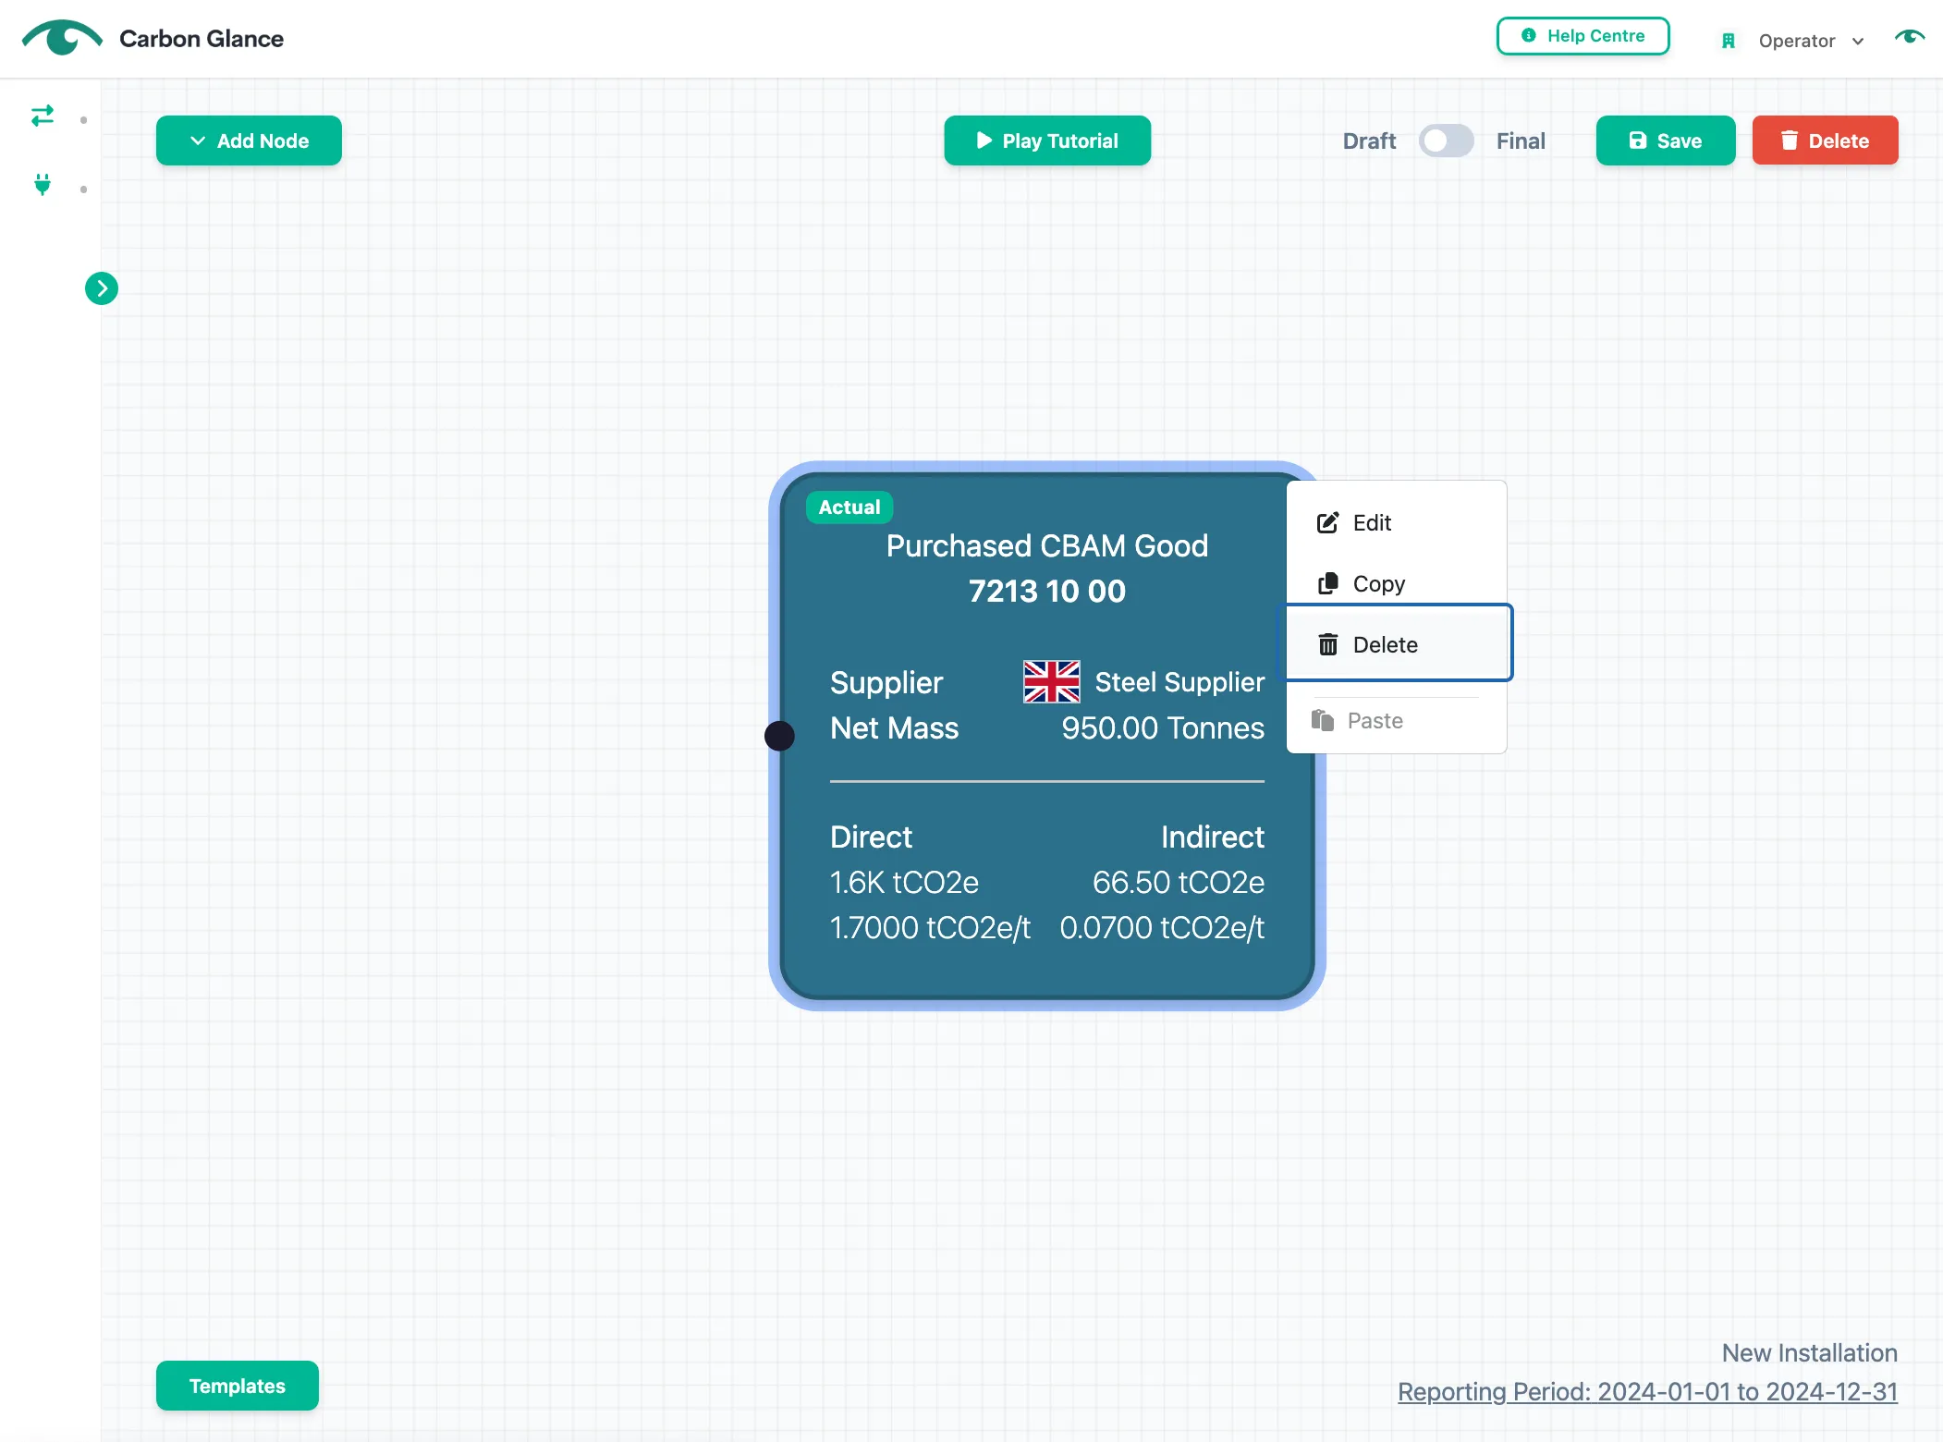Choose Copy from the context menu
The height and width of the screenshot is (1442, 1943).
point(1396,584)
